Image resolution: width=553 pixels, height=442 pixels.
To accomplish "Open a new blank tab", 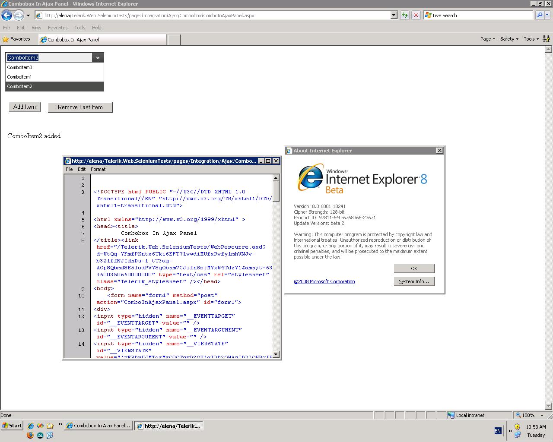I will tap(174, 39).
